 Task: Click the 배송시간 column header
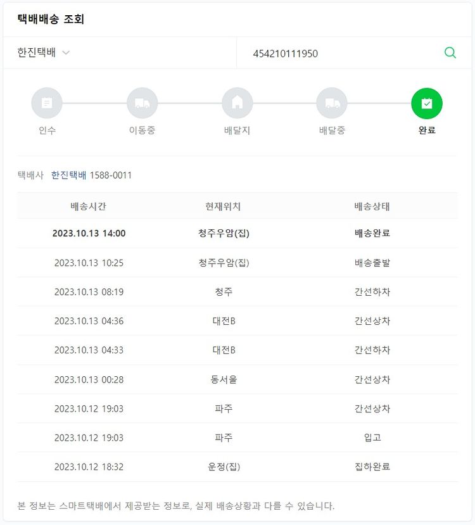pos(89,206)
